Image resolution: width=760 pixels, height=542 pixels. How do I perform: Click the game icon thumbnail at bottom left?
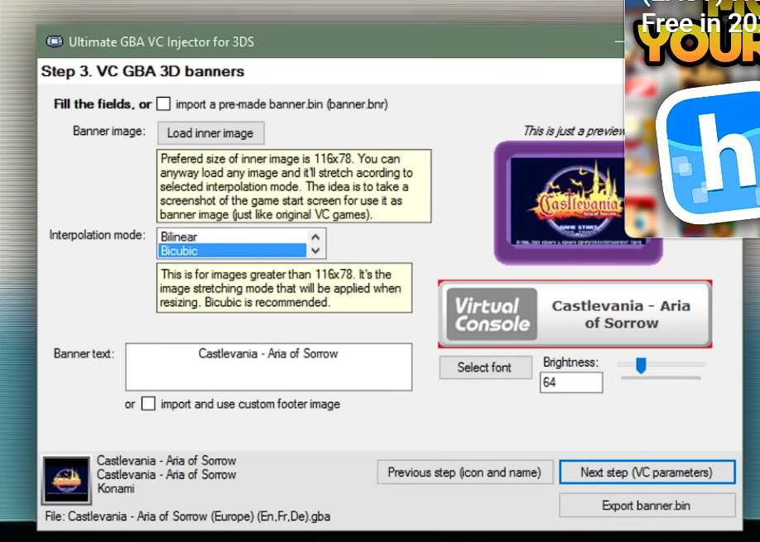[x=67, y=480]
